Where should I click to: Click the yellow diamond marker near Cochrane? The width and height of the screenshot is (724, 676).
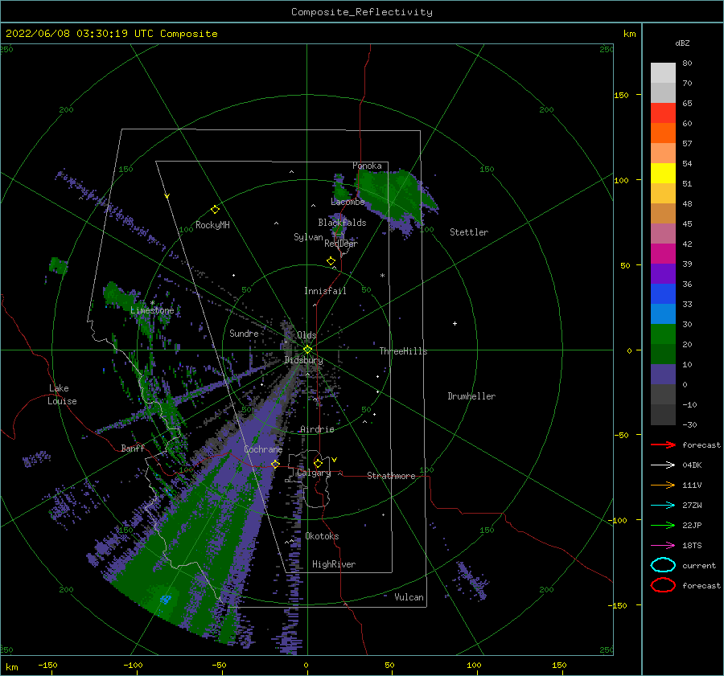coord(275,464)
